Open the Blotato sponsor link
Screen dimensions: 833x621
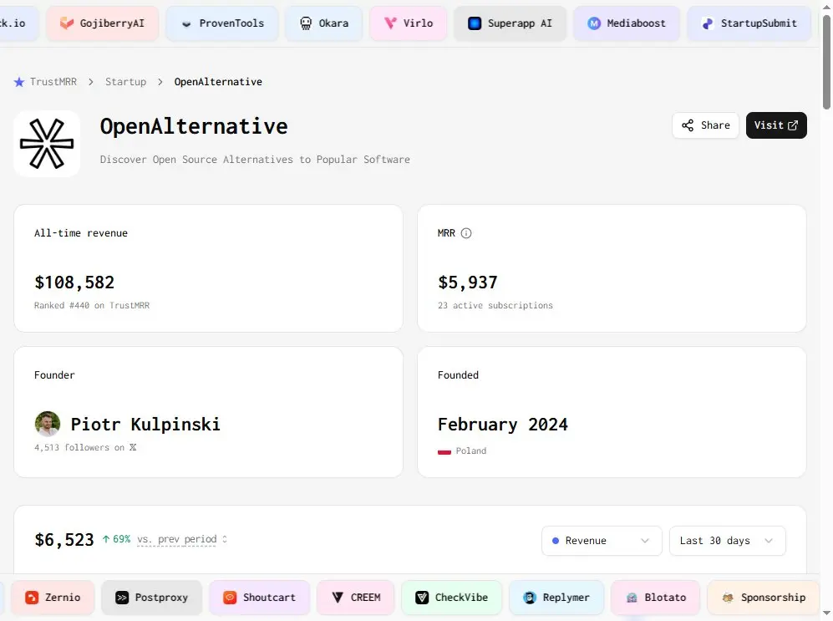[656, 598]
